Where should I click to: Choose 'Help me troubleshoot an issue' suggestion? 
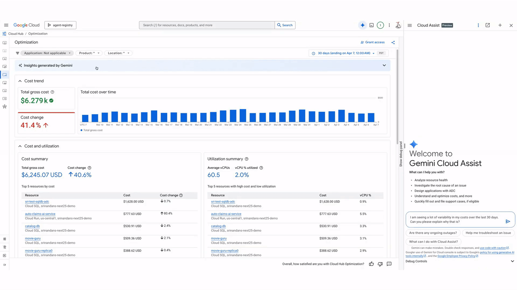(488, 233)
